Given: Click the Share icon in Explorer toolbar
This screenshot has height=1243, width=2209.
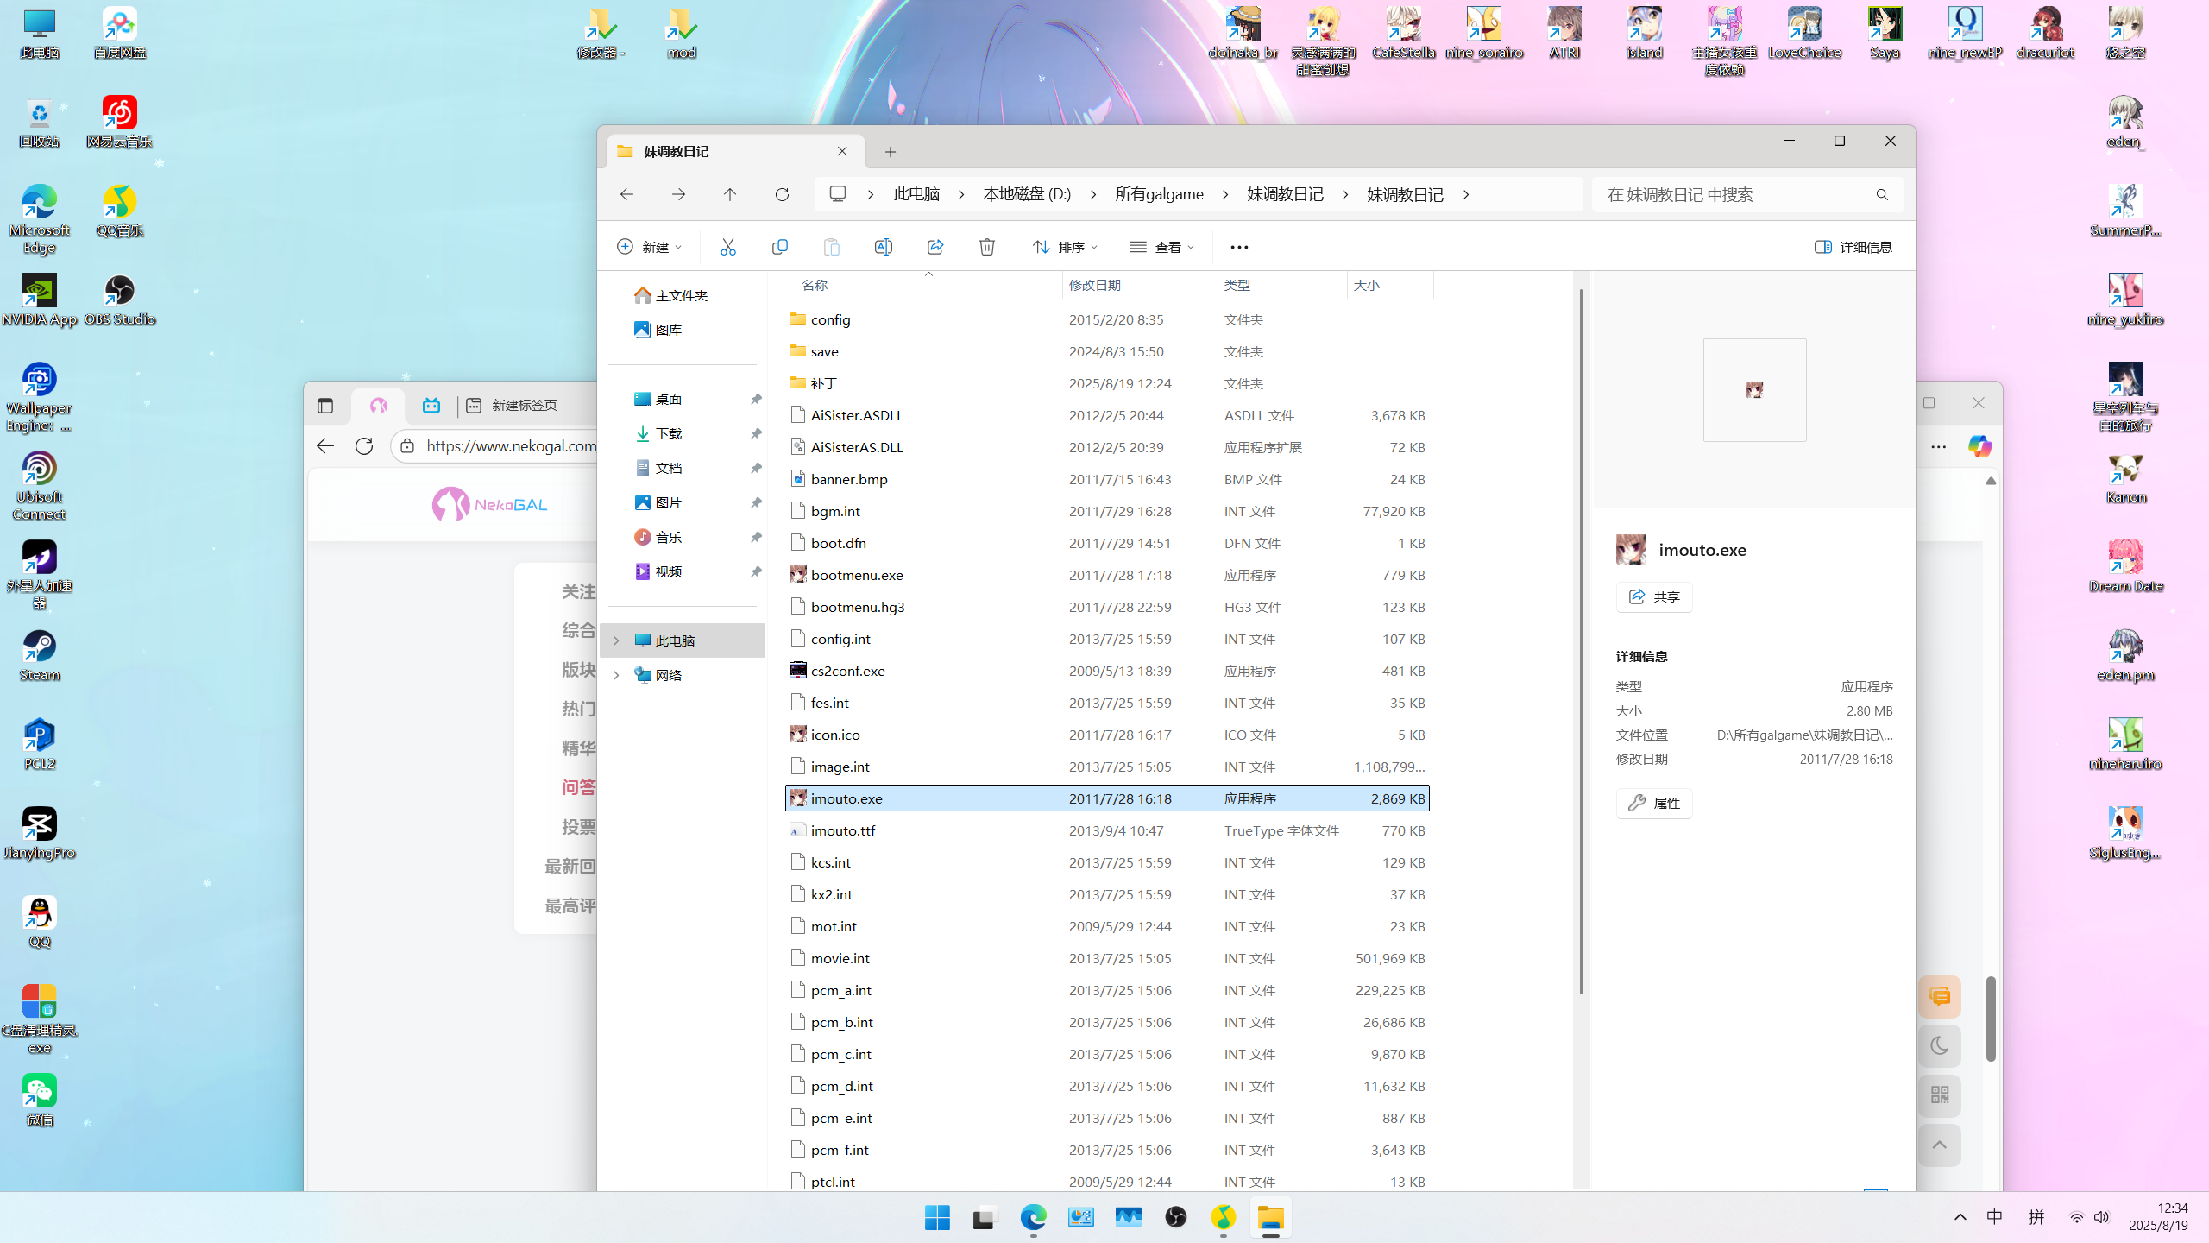Looking at the screenshot, I should tap(935, 247).
